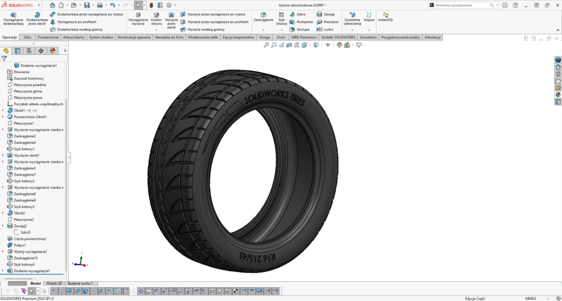Select Kauczuk krzemowy material item
The image size is (562, 301).
tap(29, 78)
